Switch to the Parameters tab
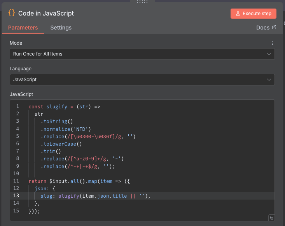285x226 pixels. (23, 28)
